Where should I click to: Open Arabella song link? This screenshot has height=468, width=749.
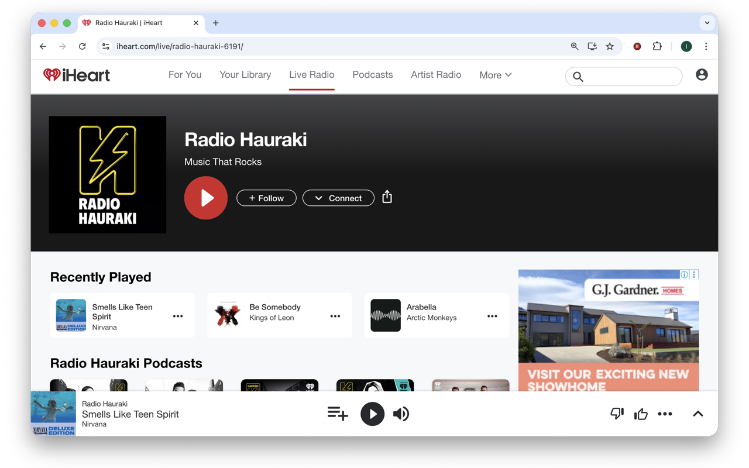point(421,307)
